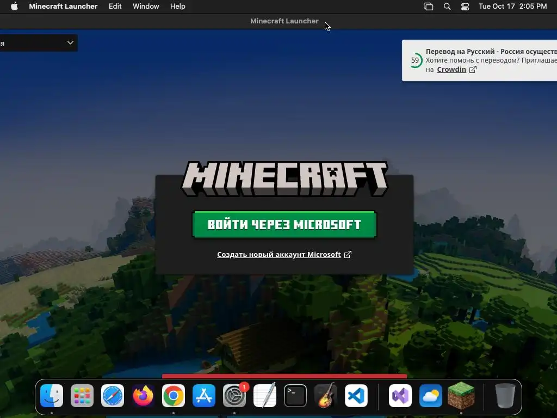Open Weather app from the Dock
Viewport: 557px width, 418px height.
pos(431,396)
